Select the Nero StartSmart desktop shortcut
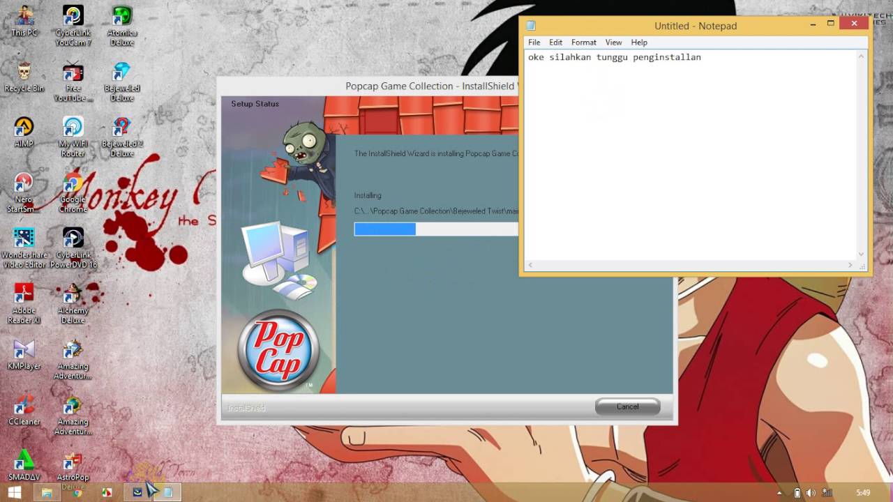 click(x=24, y=192)
